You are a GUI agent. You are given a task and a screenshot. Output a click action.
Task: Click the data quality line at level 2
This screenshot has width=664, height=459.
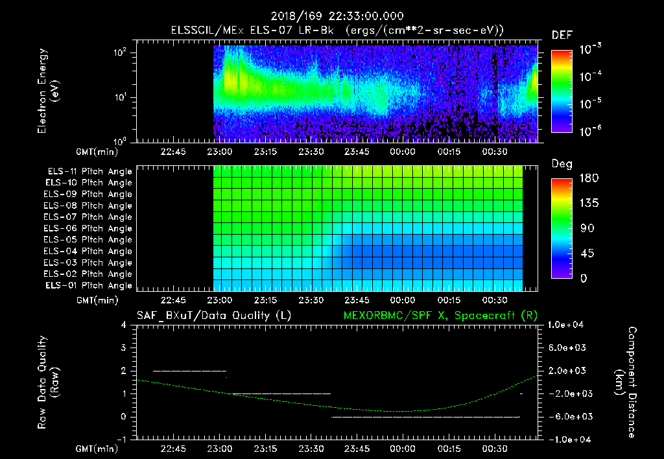190,371
